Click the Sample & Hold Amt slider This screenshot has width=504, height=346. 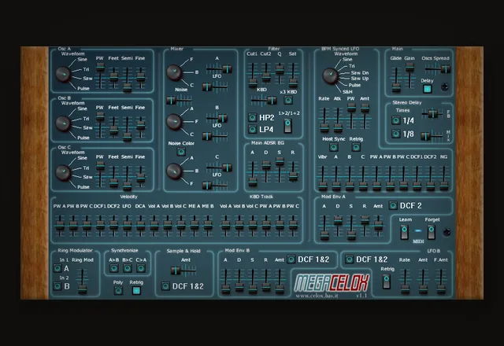point(183,271)
